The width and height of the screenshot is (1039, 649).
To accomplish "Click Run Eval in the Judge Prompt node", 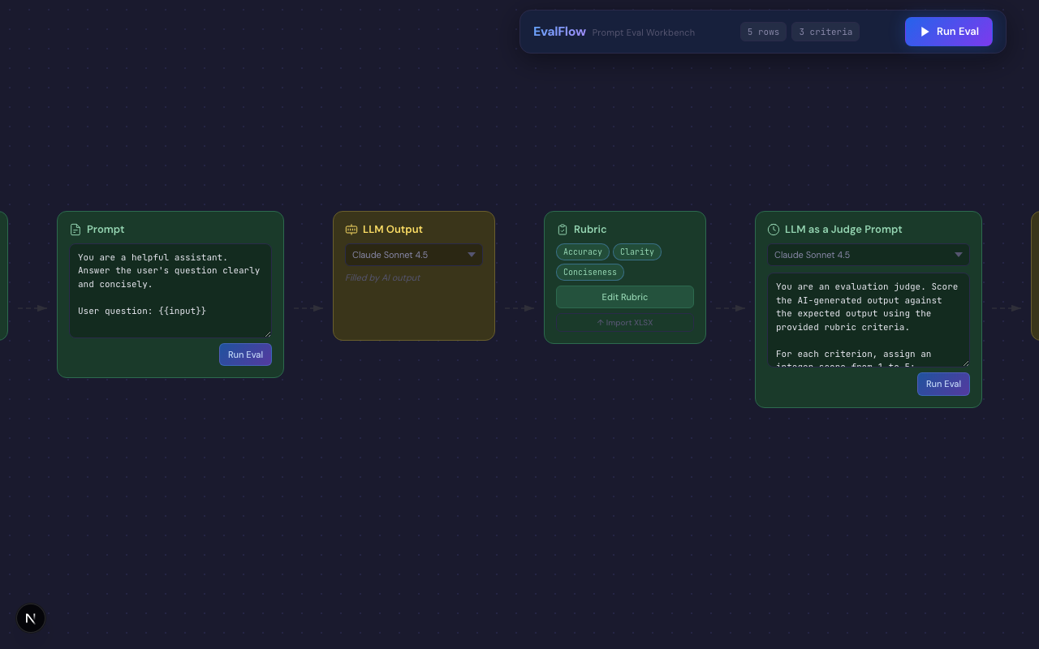I will [943, 384].
